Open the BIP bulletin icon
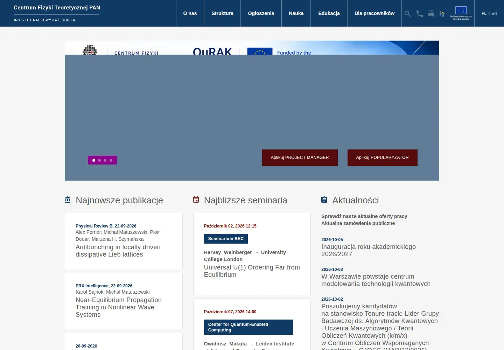The height and width of the screenshot is (350, 504). [431, 14]
